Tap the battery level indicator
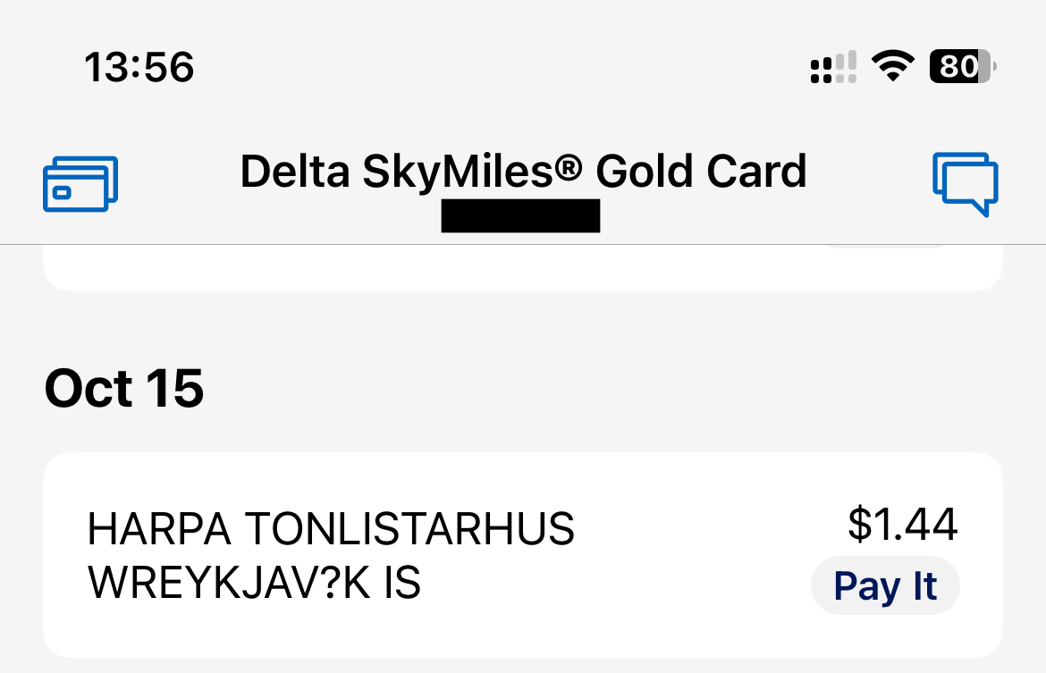 tap(962, 67)
